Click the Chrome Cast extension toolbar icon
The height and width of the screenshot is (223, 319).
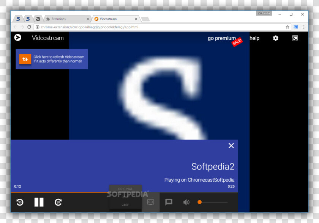point(295,27)
